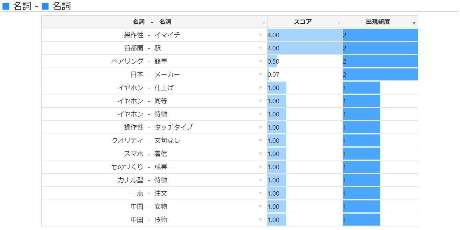Image resolution: width=460 pixels, height=230 pixels.
Task: Click the 4.00 score bar for 首都圏 - 駅
Action: [x=305, y=48]
